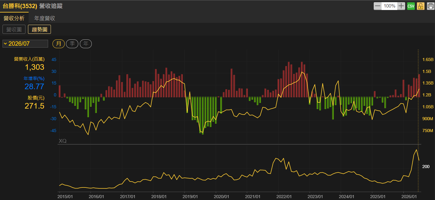Switch to the 營收分析 tab
The image size is (435, 200).
coord(14,18)
